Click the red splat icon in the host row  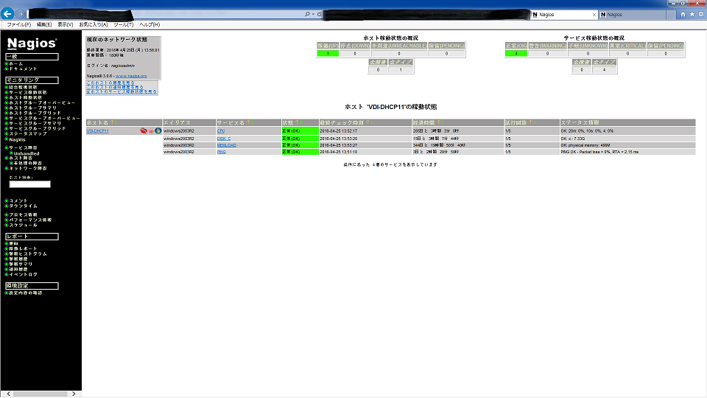coord(151,130)
